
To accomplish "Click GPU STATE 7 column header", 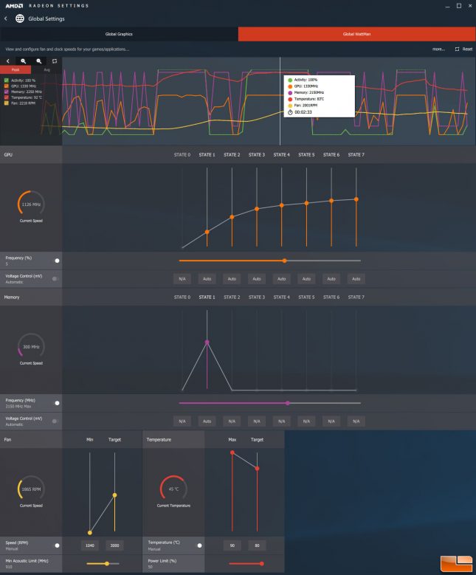I will point(356,155).
